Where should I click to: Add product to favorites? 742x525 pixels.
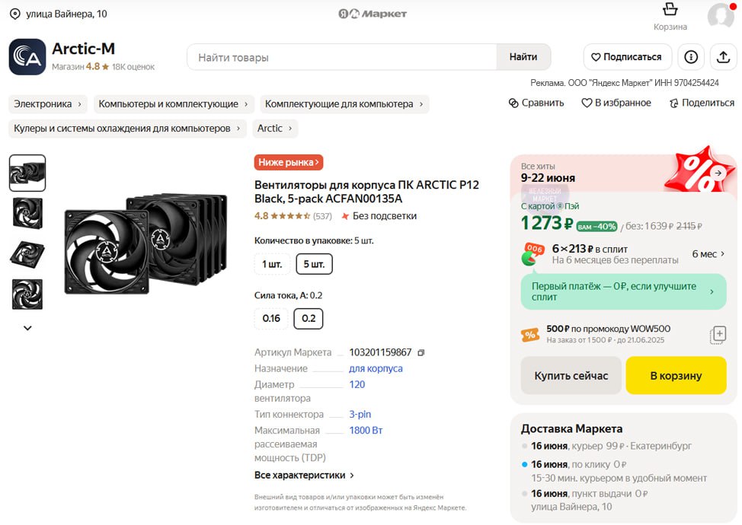tap(616, 103)
